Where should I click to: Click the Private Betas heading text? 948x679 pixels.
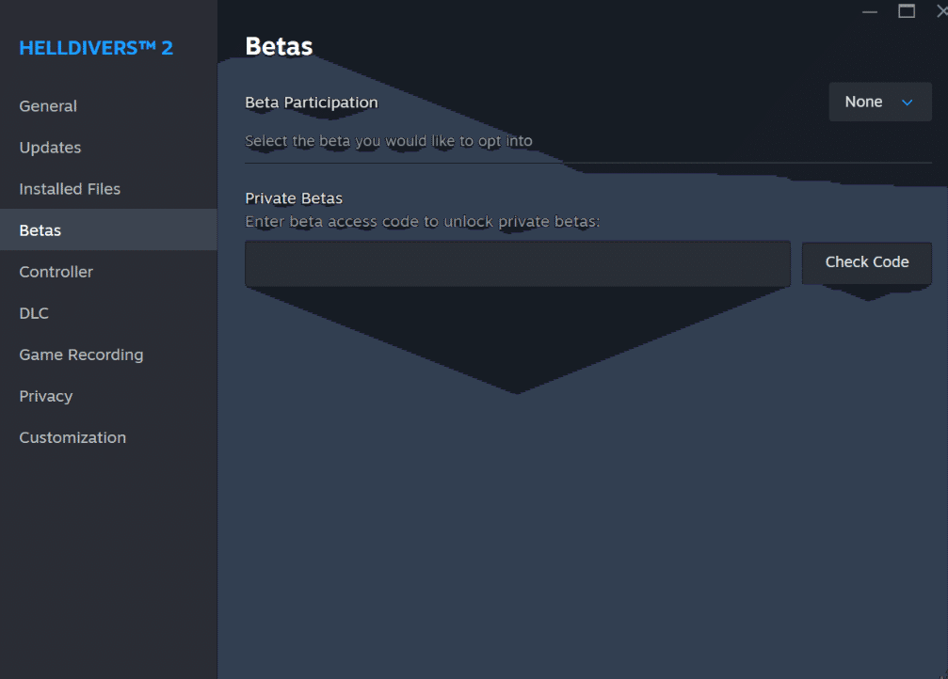click(x=294, y=198)
